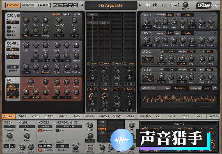Open MMAP 1 mode Increment dropdown
The width and height of the screenshot is (222, 154).
(x=180, y=88)
